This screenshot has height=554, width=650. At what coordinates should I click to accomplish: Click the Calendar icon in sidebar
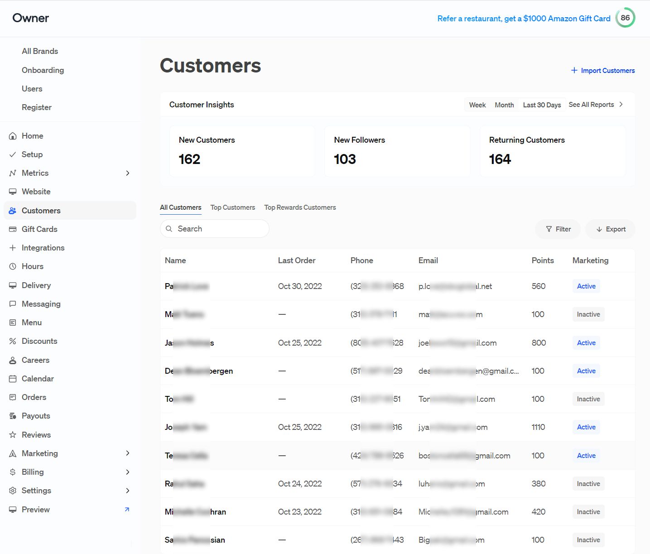(x=13, y=379)
